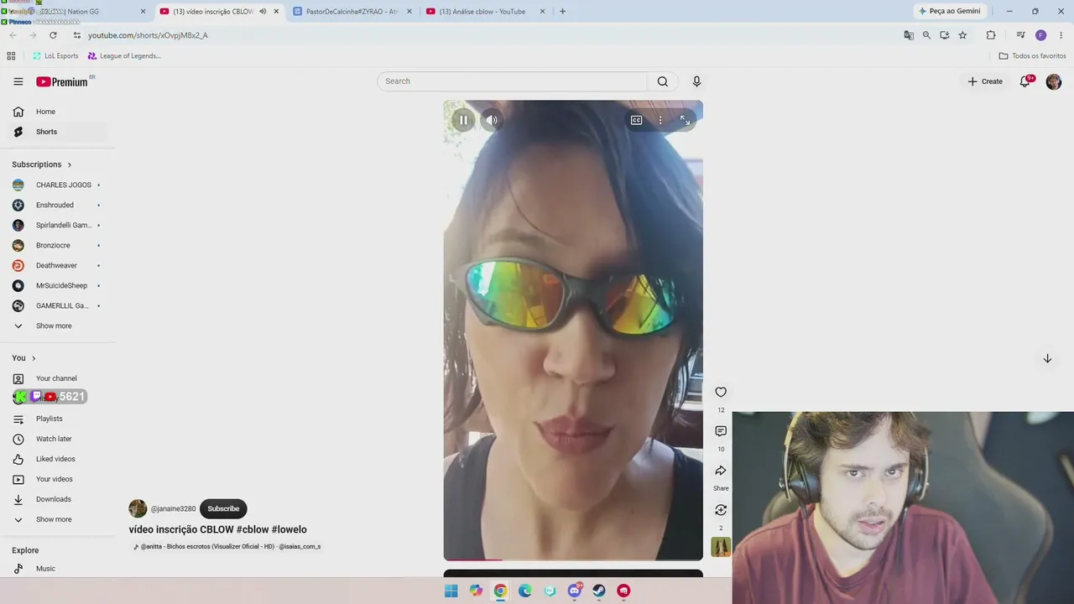Share the Short
This screenshot has width=1074, height=604.
tap(721, 471)
